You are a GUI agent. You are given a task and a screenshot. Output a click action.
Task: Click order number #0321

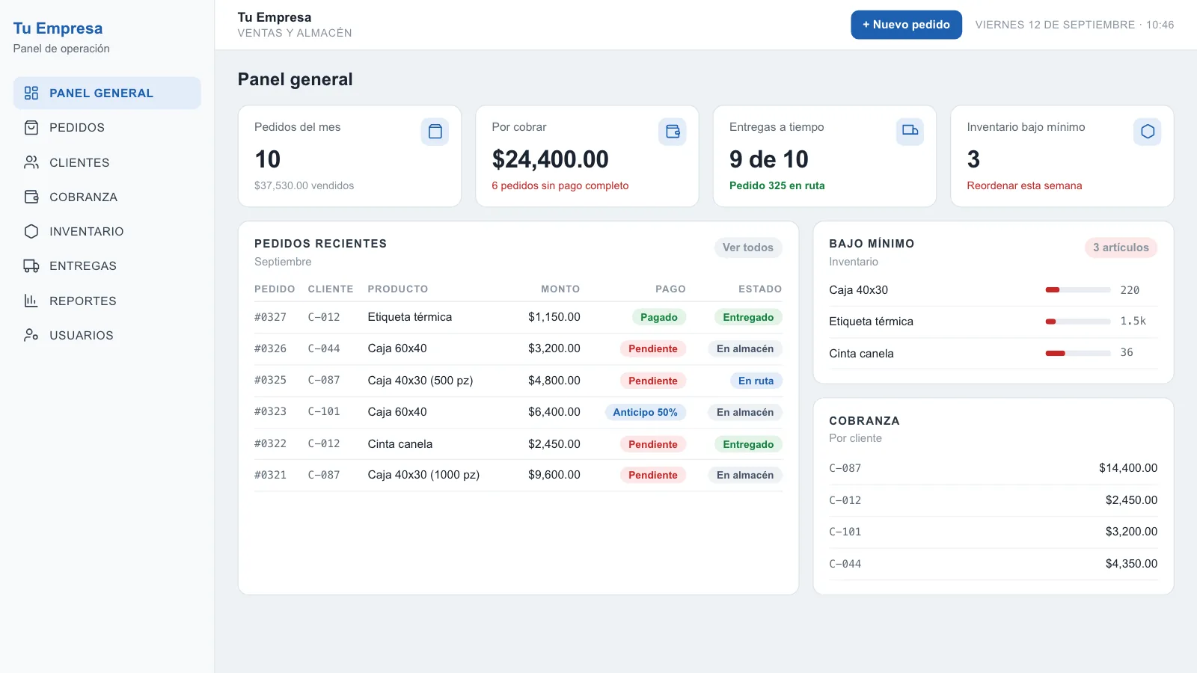tap(270, 475)
